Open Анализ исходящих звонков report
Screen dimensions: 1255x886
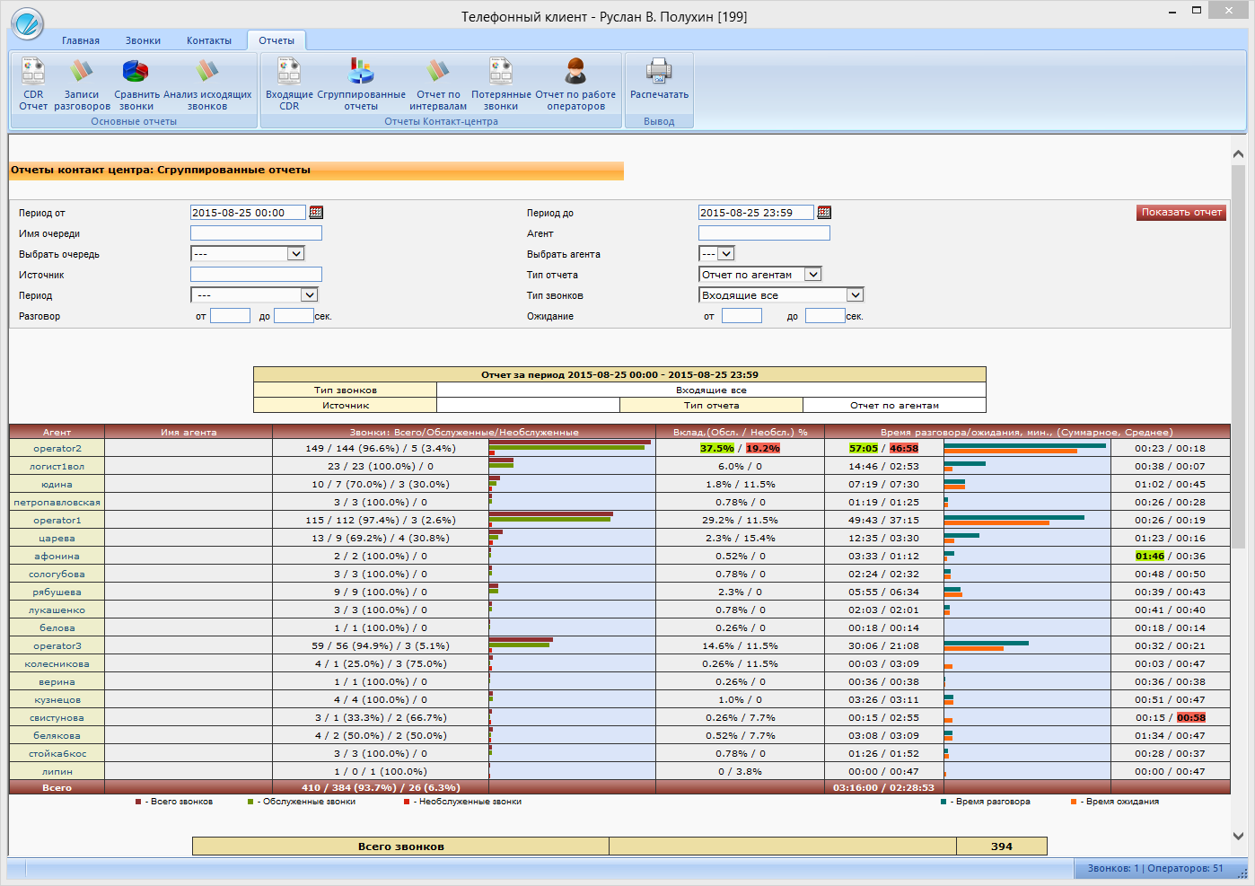(x=207, y=72)
